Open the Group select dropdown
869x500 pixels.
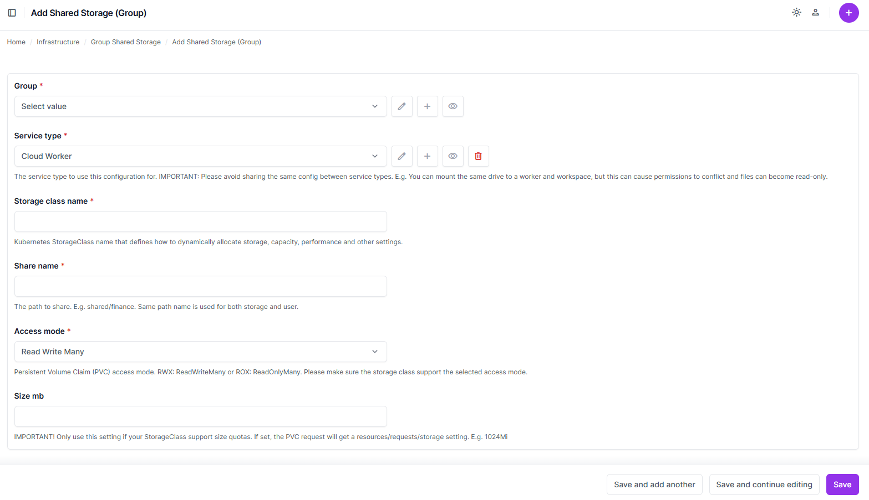point(200,106)
